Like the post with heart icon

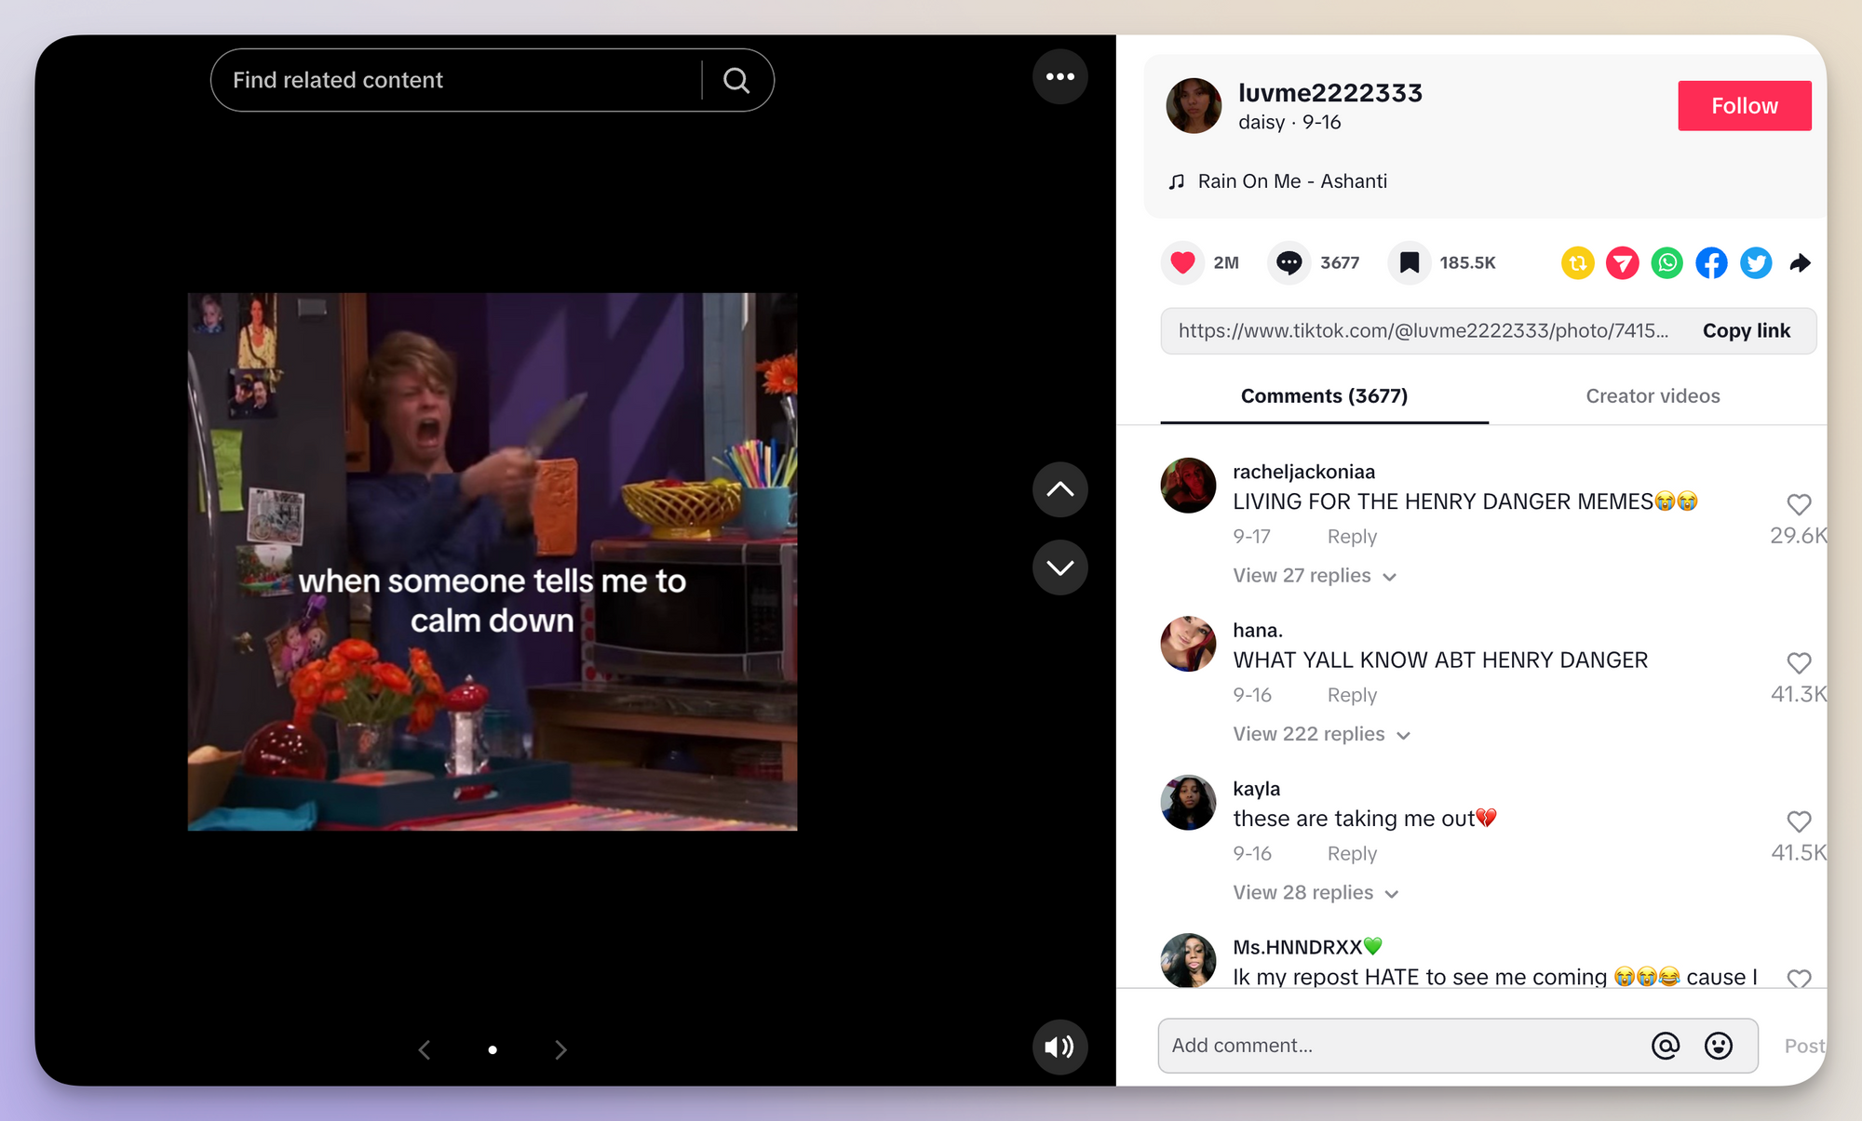[1182, 263]
